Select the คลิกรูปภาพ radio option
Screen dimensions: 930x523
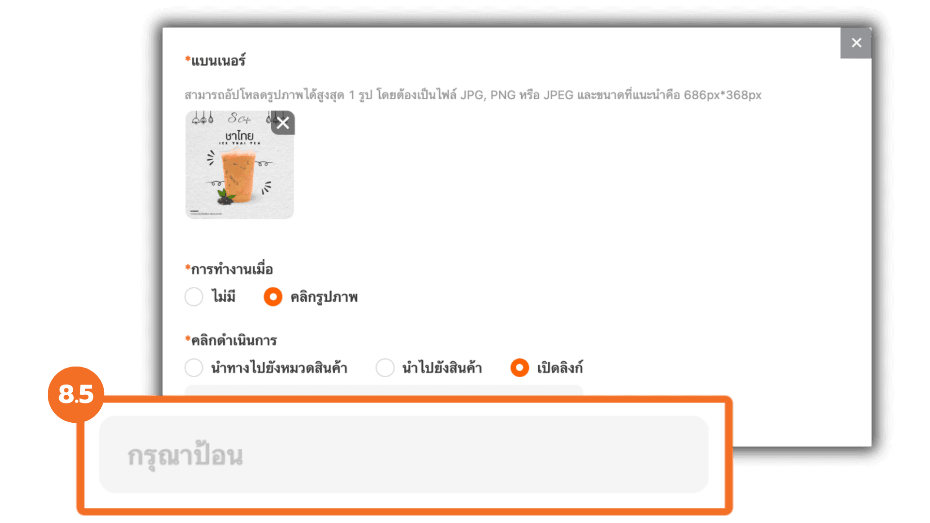273,297
